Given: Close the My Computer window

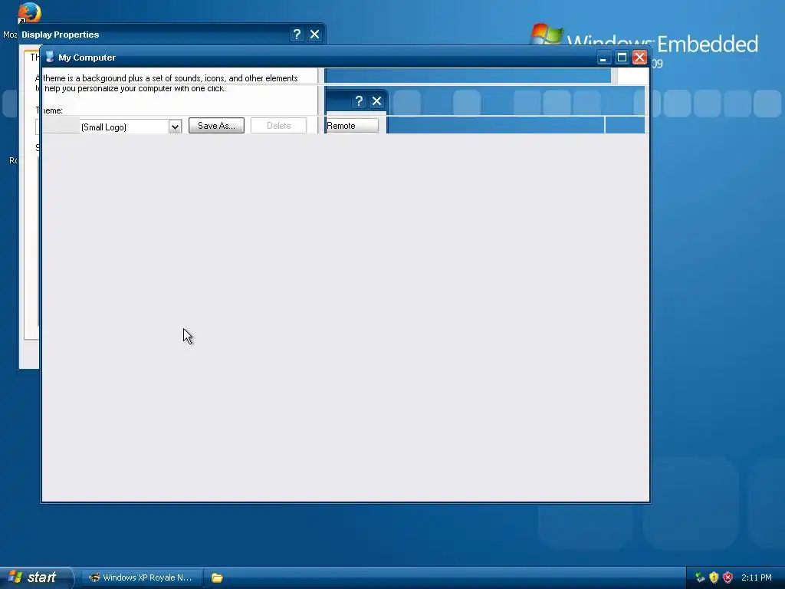Looking at the screenshot, I should point(639,58).
